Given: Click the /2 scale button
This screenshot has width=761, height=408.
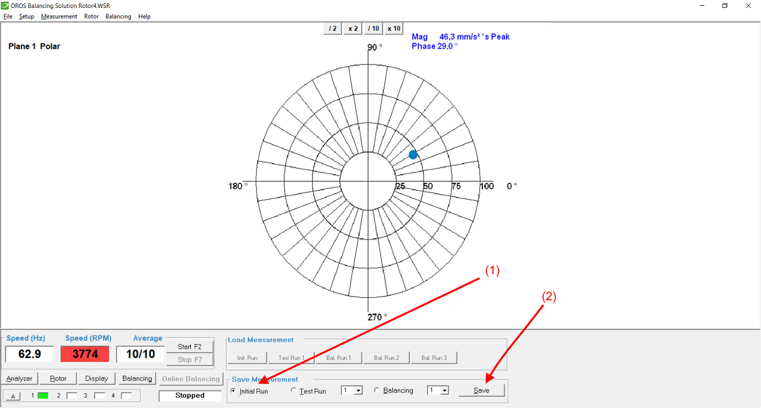Looking at the screenshot, I should tap(333, 28).
